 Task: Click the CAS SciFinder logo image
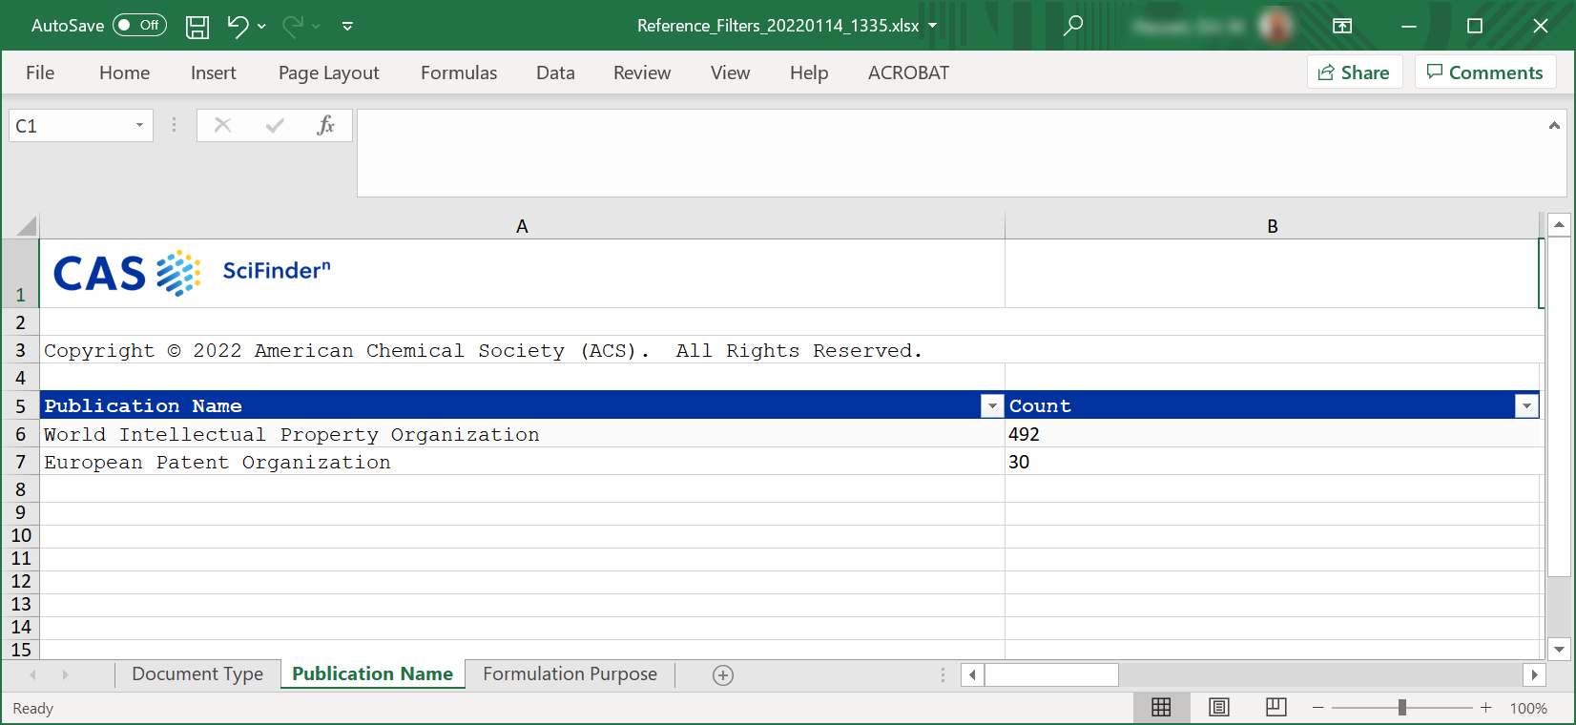coord(192,273)
